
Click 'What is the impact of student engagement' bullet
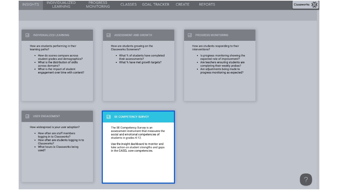coord(61,71)
